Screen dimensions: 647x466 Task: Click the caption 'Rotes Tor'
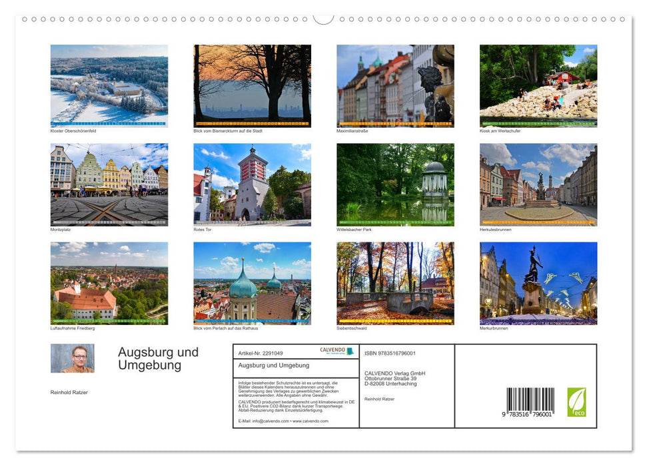tap(202, 229)
